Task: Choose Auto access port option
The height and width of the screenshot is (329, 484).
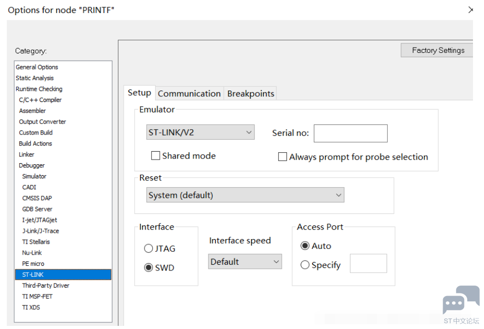Action: pyautogui.click(x=305, y=246)
